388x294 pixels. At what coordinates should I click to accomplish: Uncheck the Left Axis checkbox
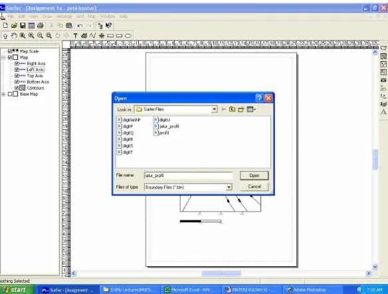pyautogui.click(x=17, y=70)
